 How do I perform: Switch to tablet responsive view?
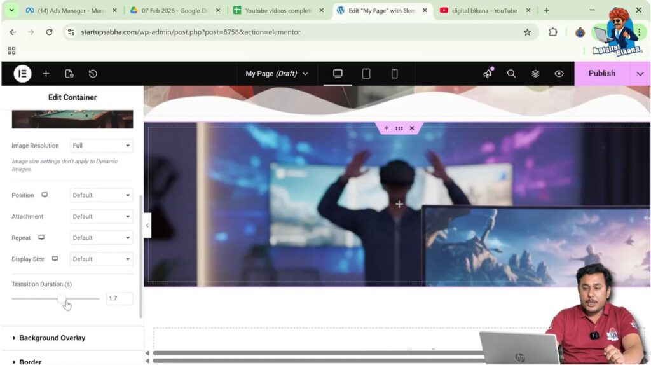(366, 74)
